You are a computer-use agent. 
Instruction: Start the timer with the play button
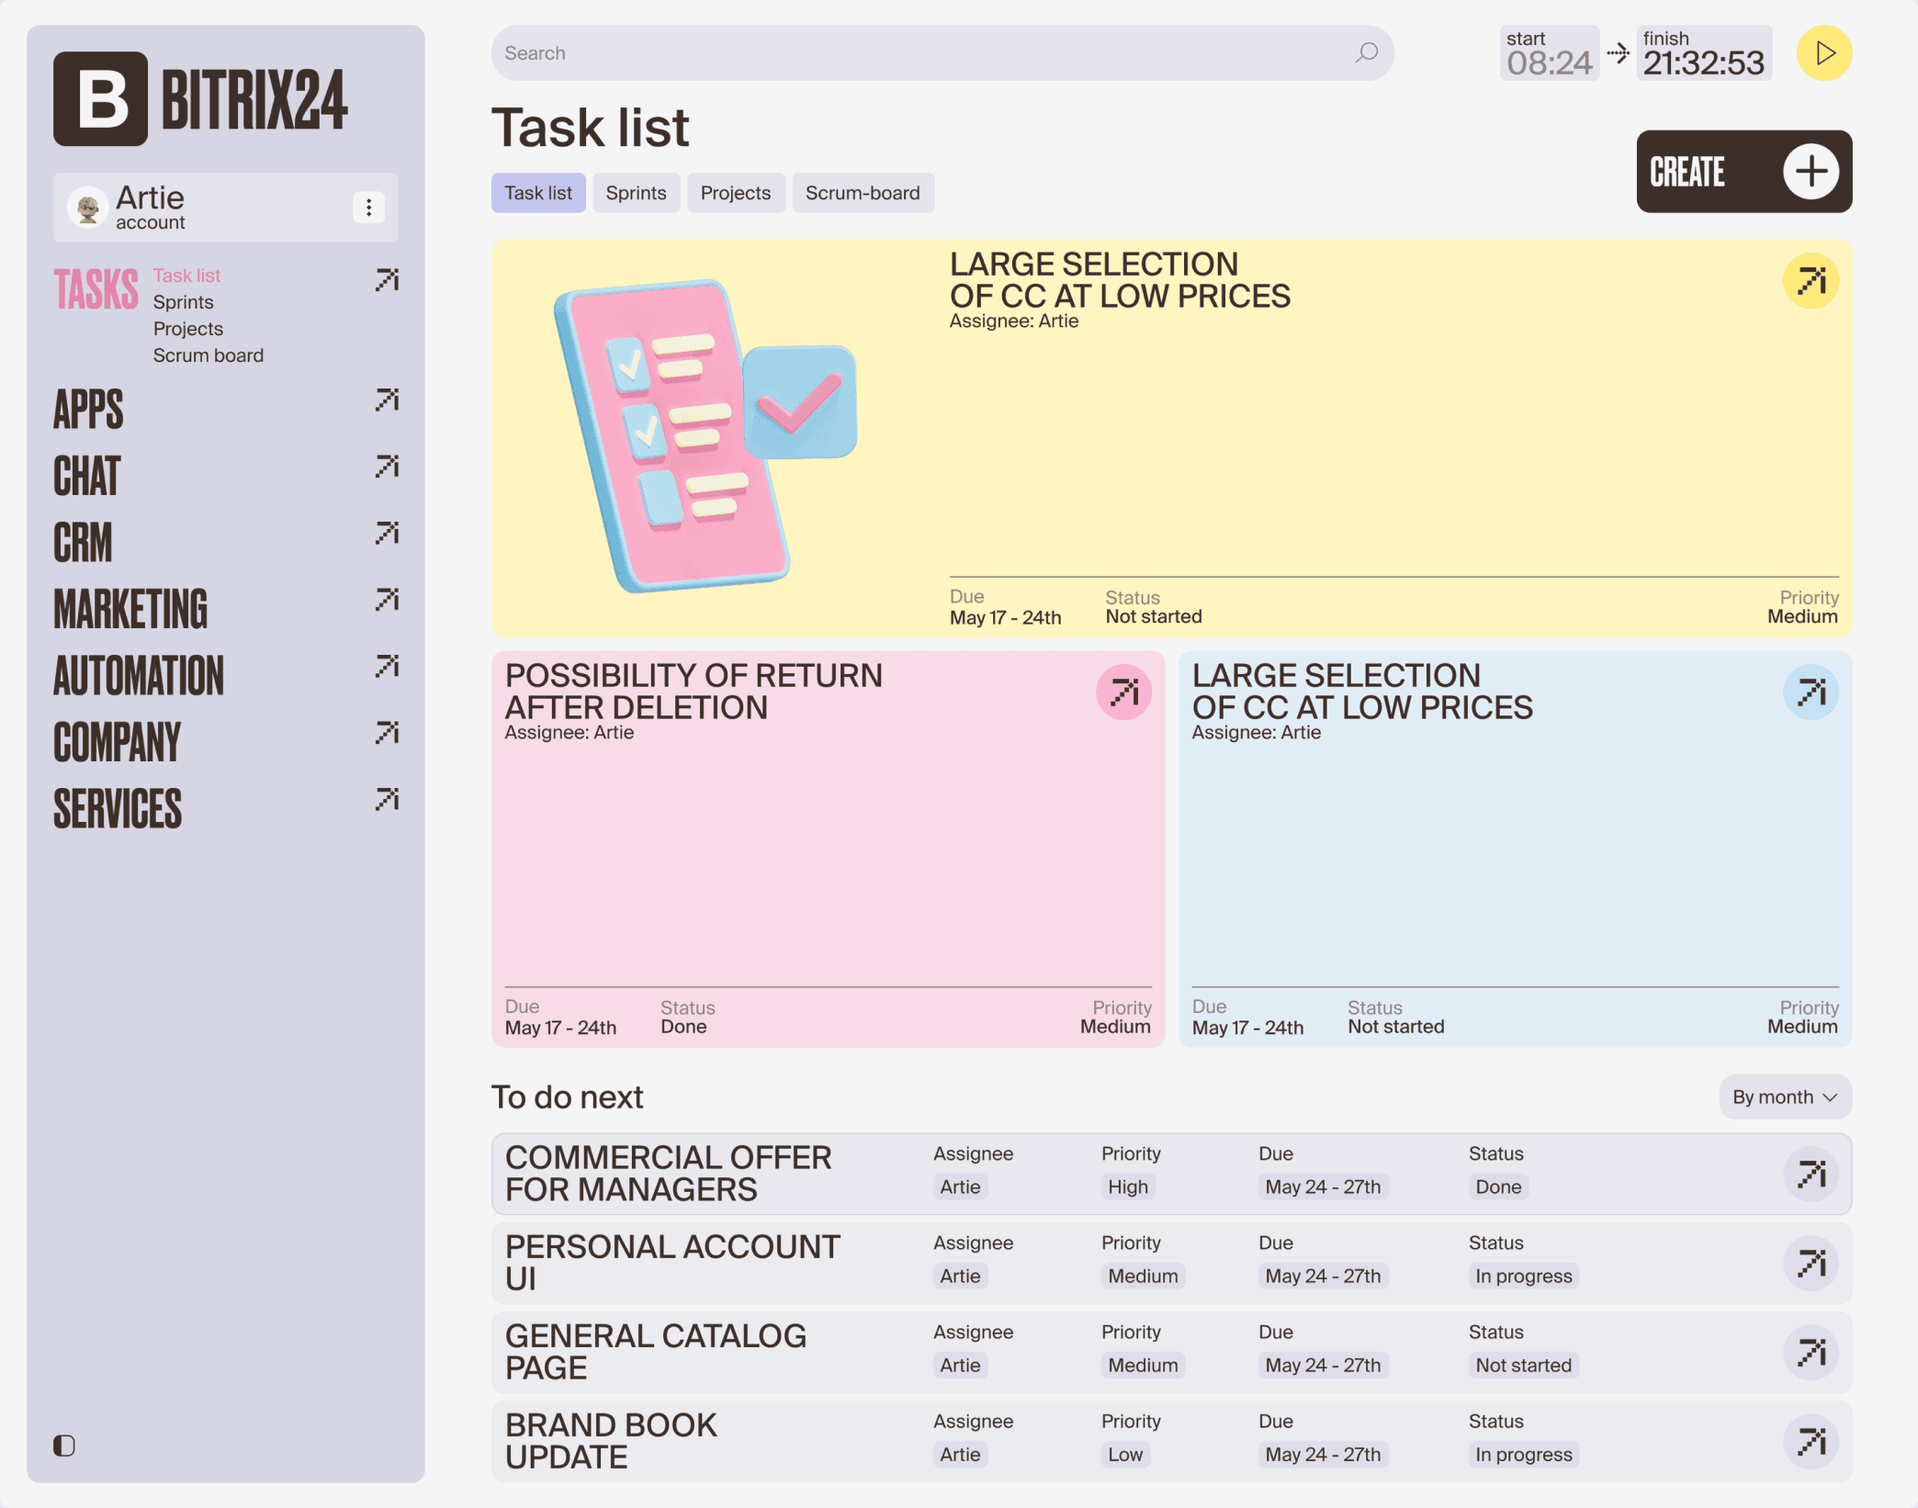tap(1824, 53)
